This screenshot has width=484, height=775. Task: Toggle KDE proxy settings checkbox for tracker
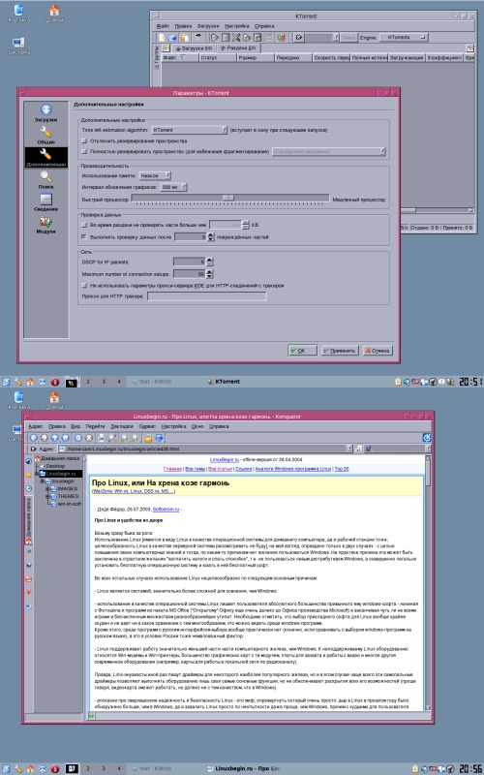(84, 286)
